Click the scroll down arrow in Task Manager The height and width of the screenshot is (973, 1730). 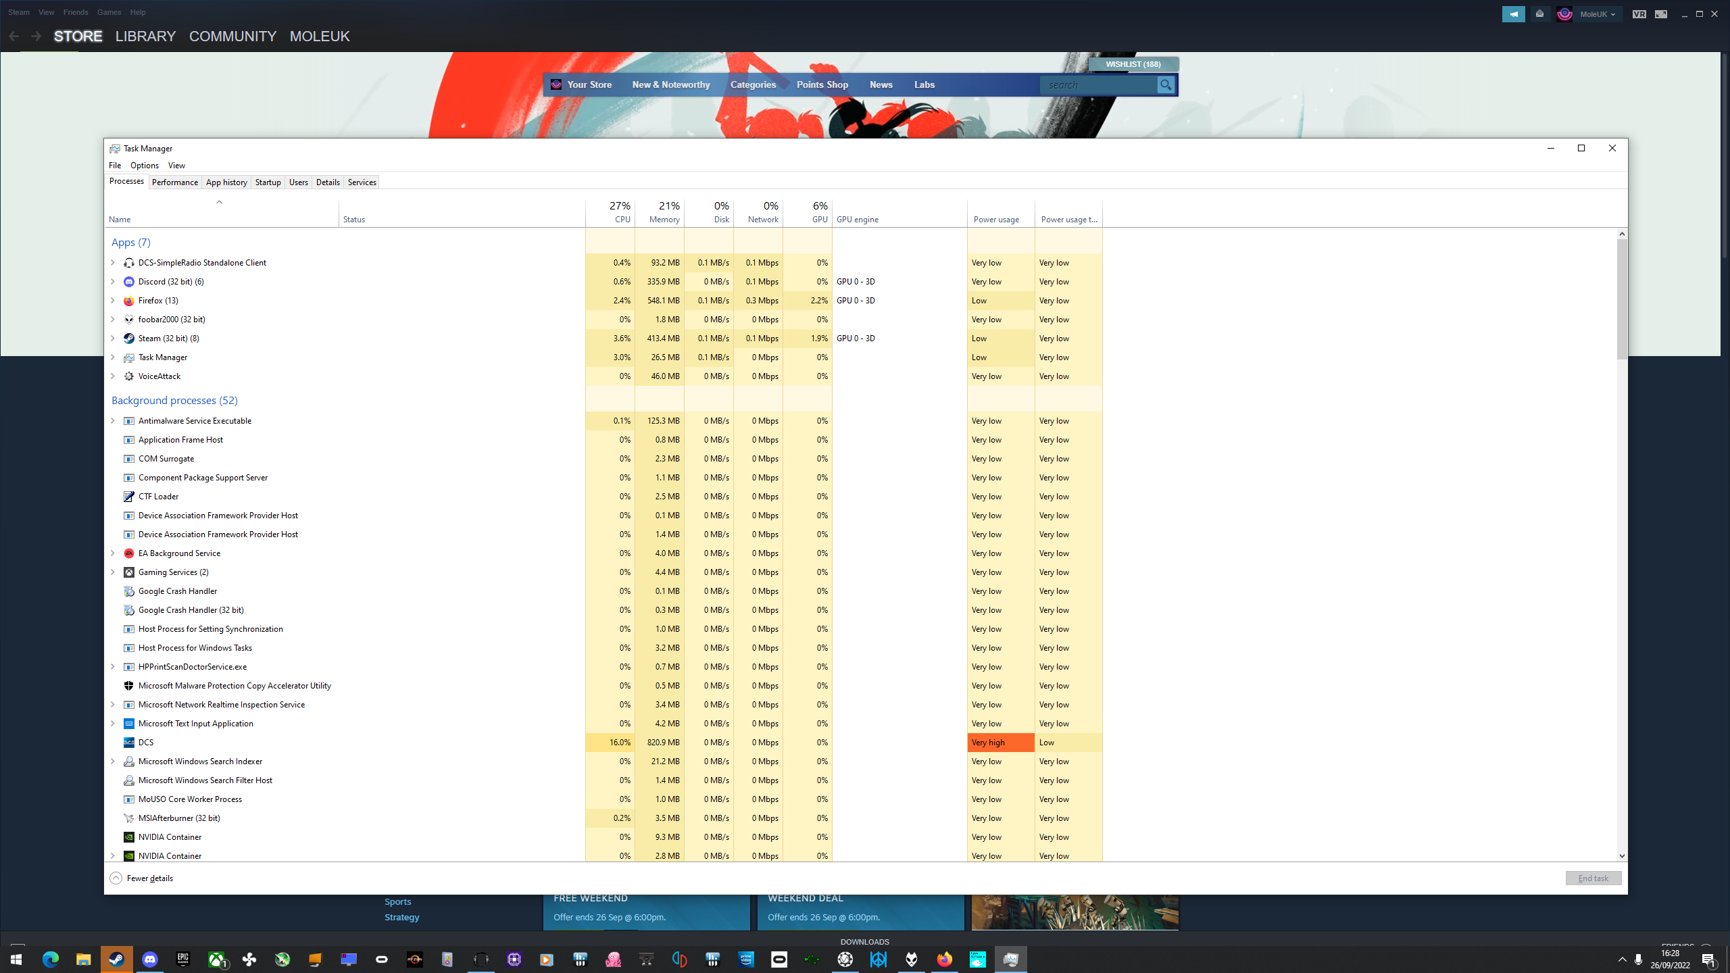[x=1622, y=856]
